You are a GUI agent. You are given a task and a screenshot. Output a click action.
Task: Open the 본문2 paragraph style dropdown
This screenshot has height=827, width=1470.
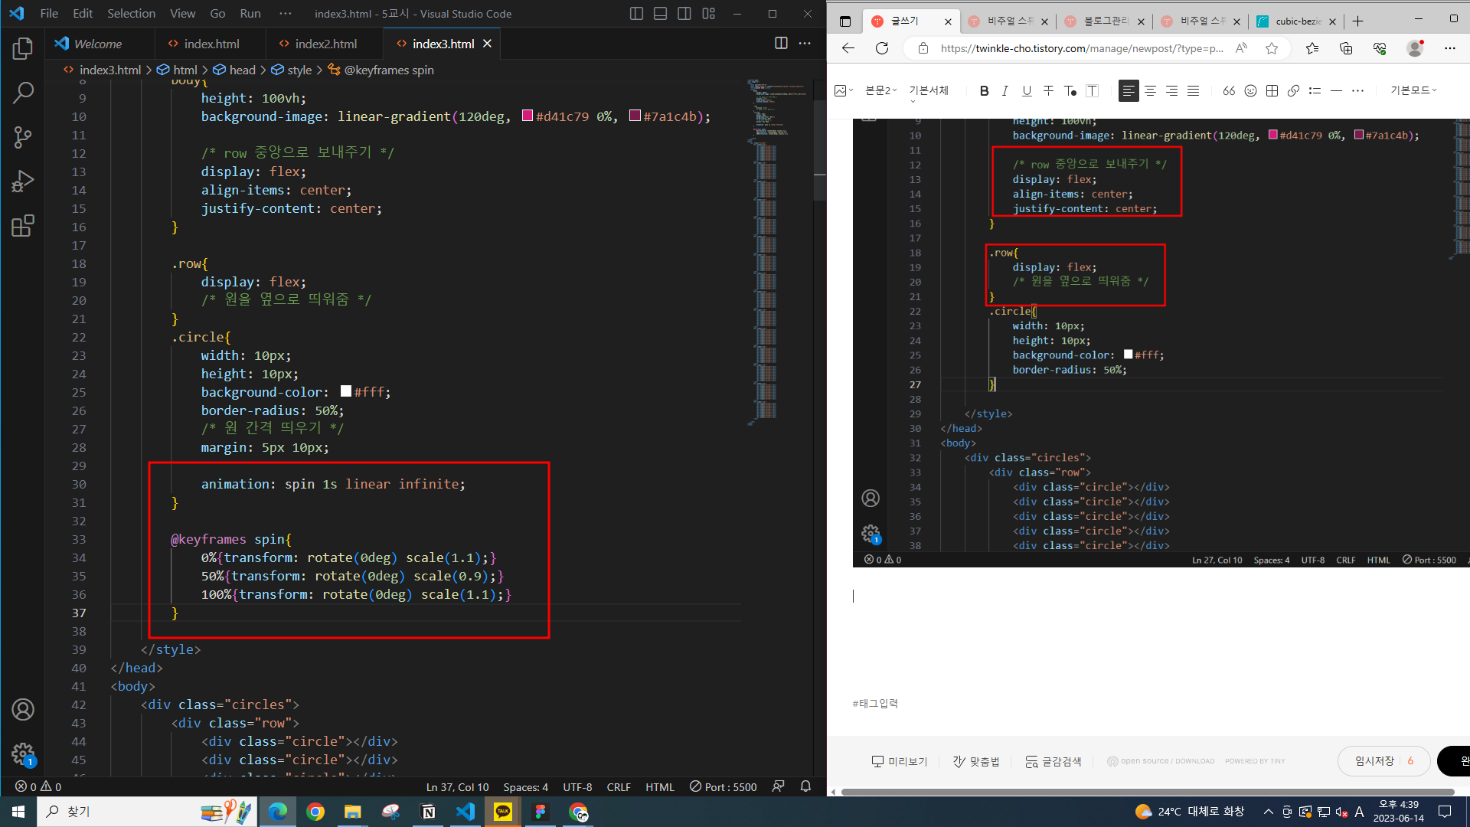coord(880,90)
